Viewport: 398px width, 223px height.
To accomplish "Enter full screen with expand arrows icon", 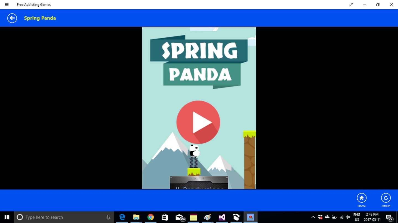I will (351, 4).
